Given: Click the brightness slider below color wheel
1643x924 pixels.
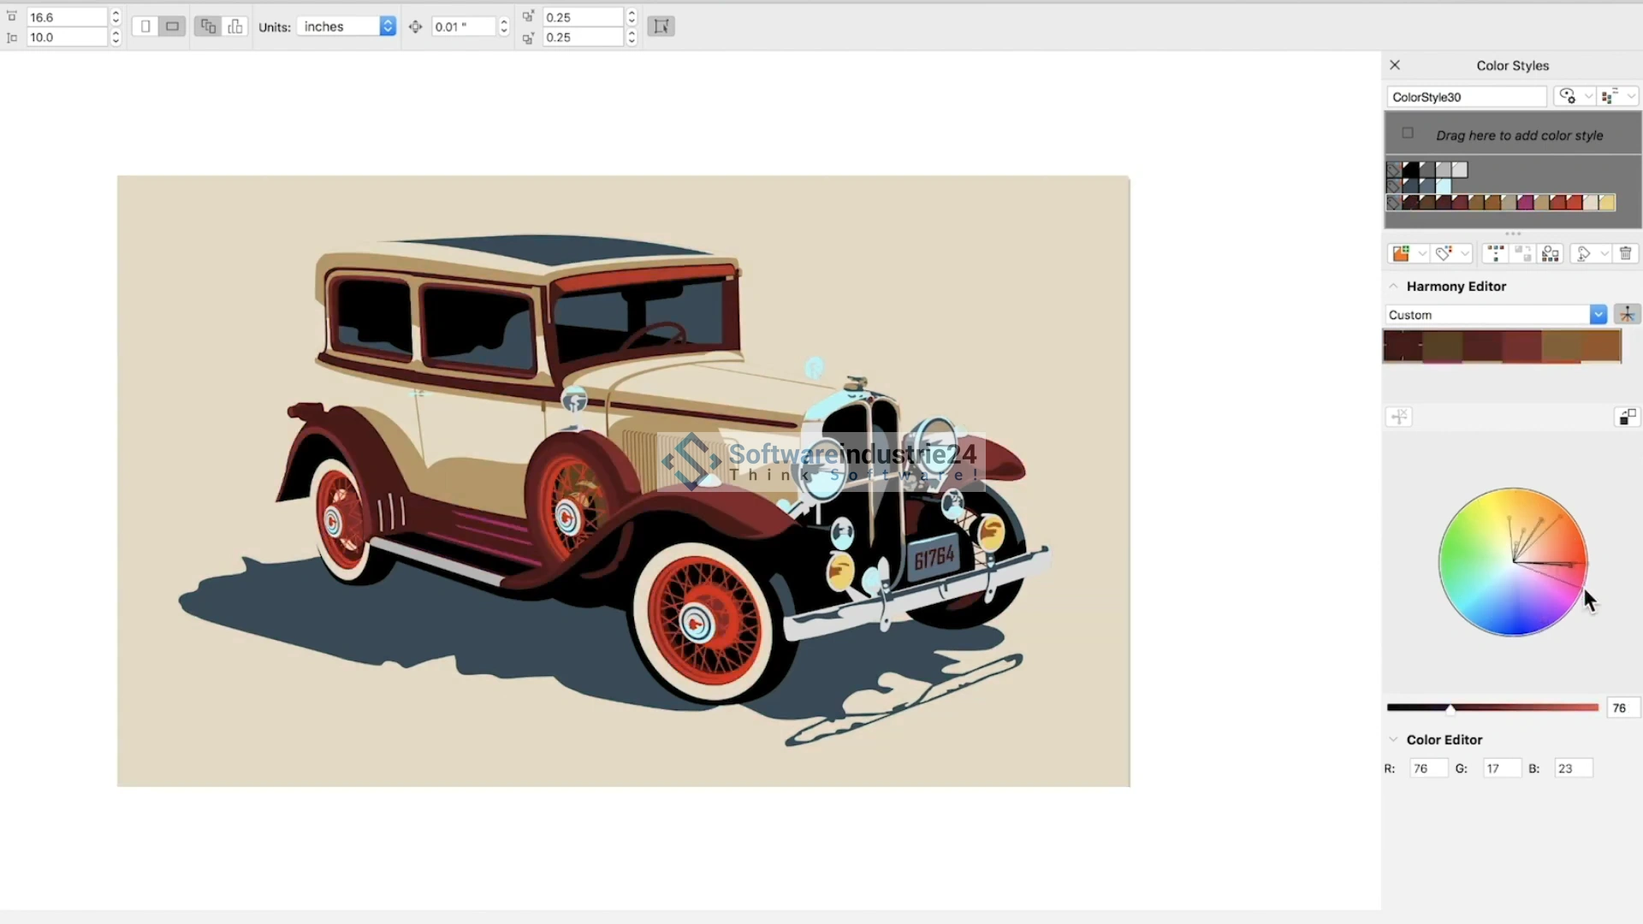Looking at the screenshot, I should (x=1492, y=708).
